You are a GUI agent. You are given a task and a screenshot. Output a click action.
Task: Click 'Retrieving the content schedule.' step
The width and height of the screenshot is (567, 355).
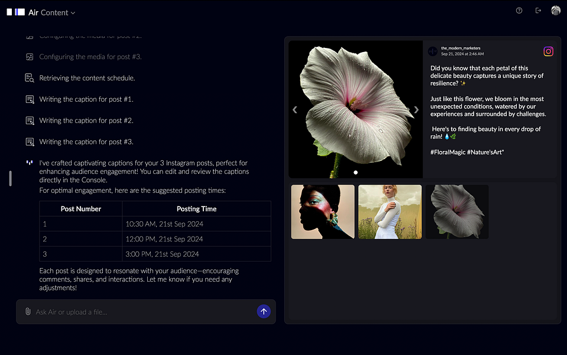pos(87,78)
